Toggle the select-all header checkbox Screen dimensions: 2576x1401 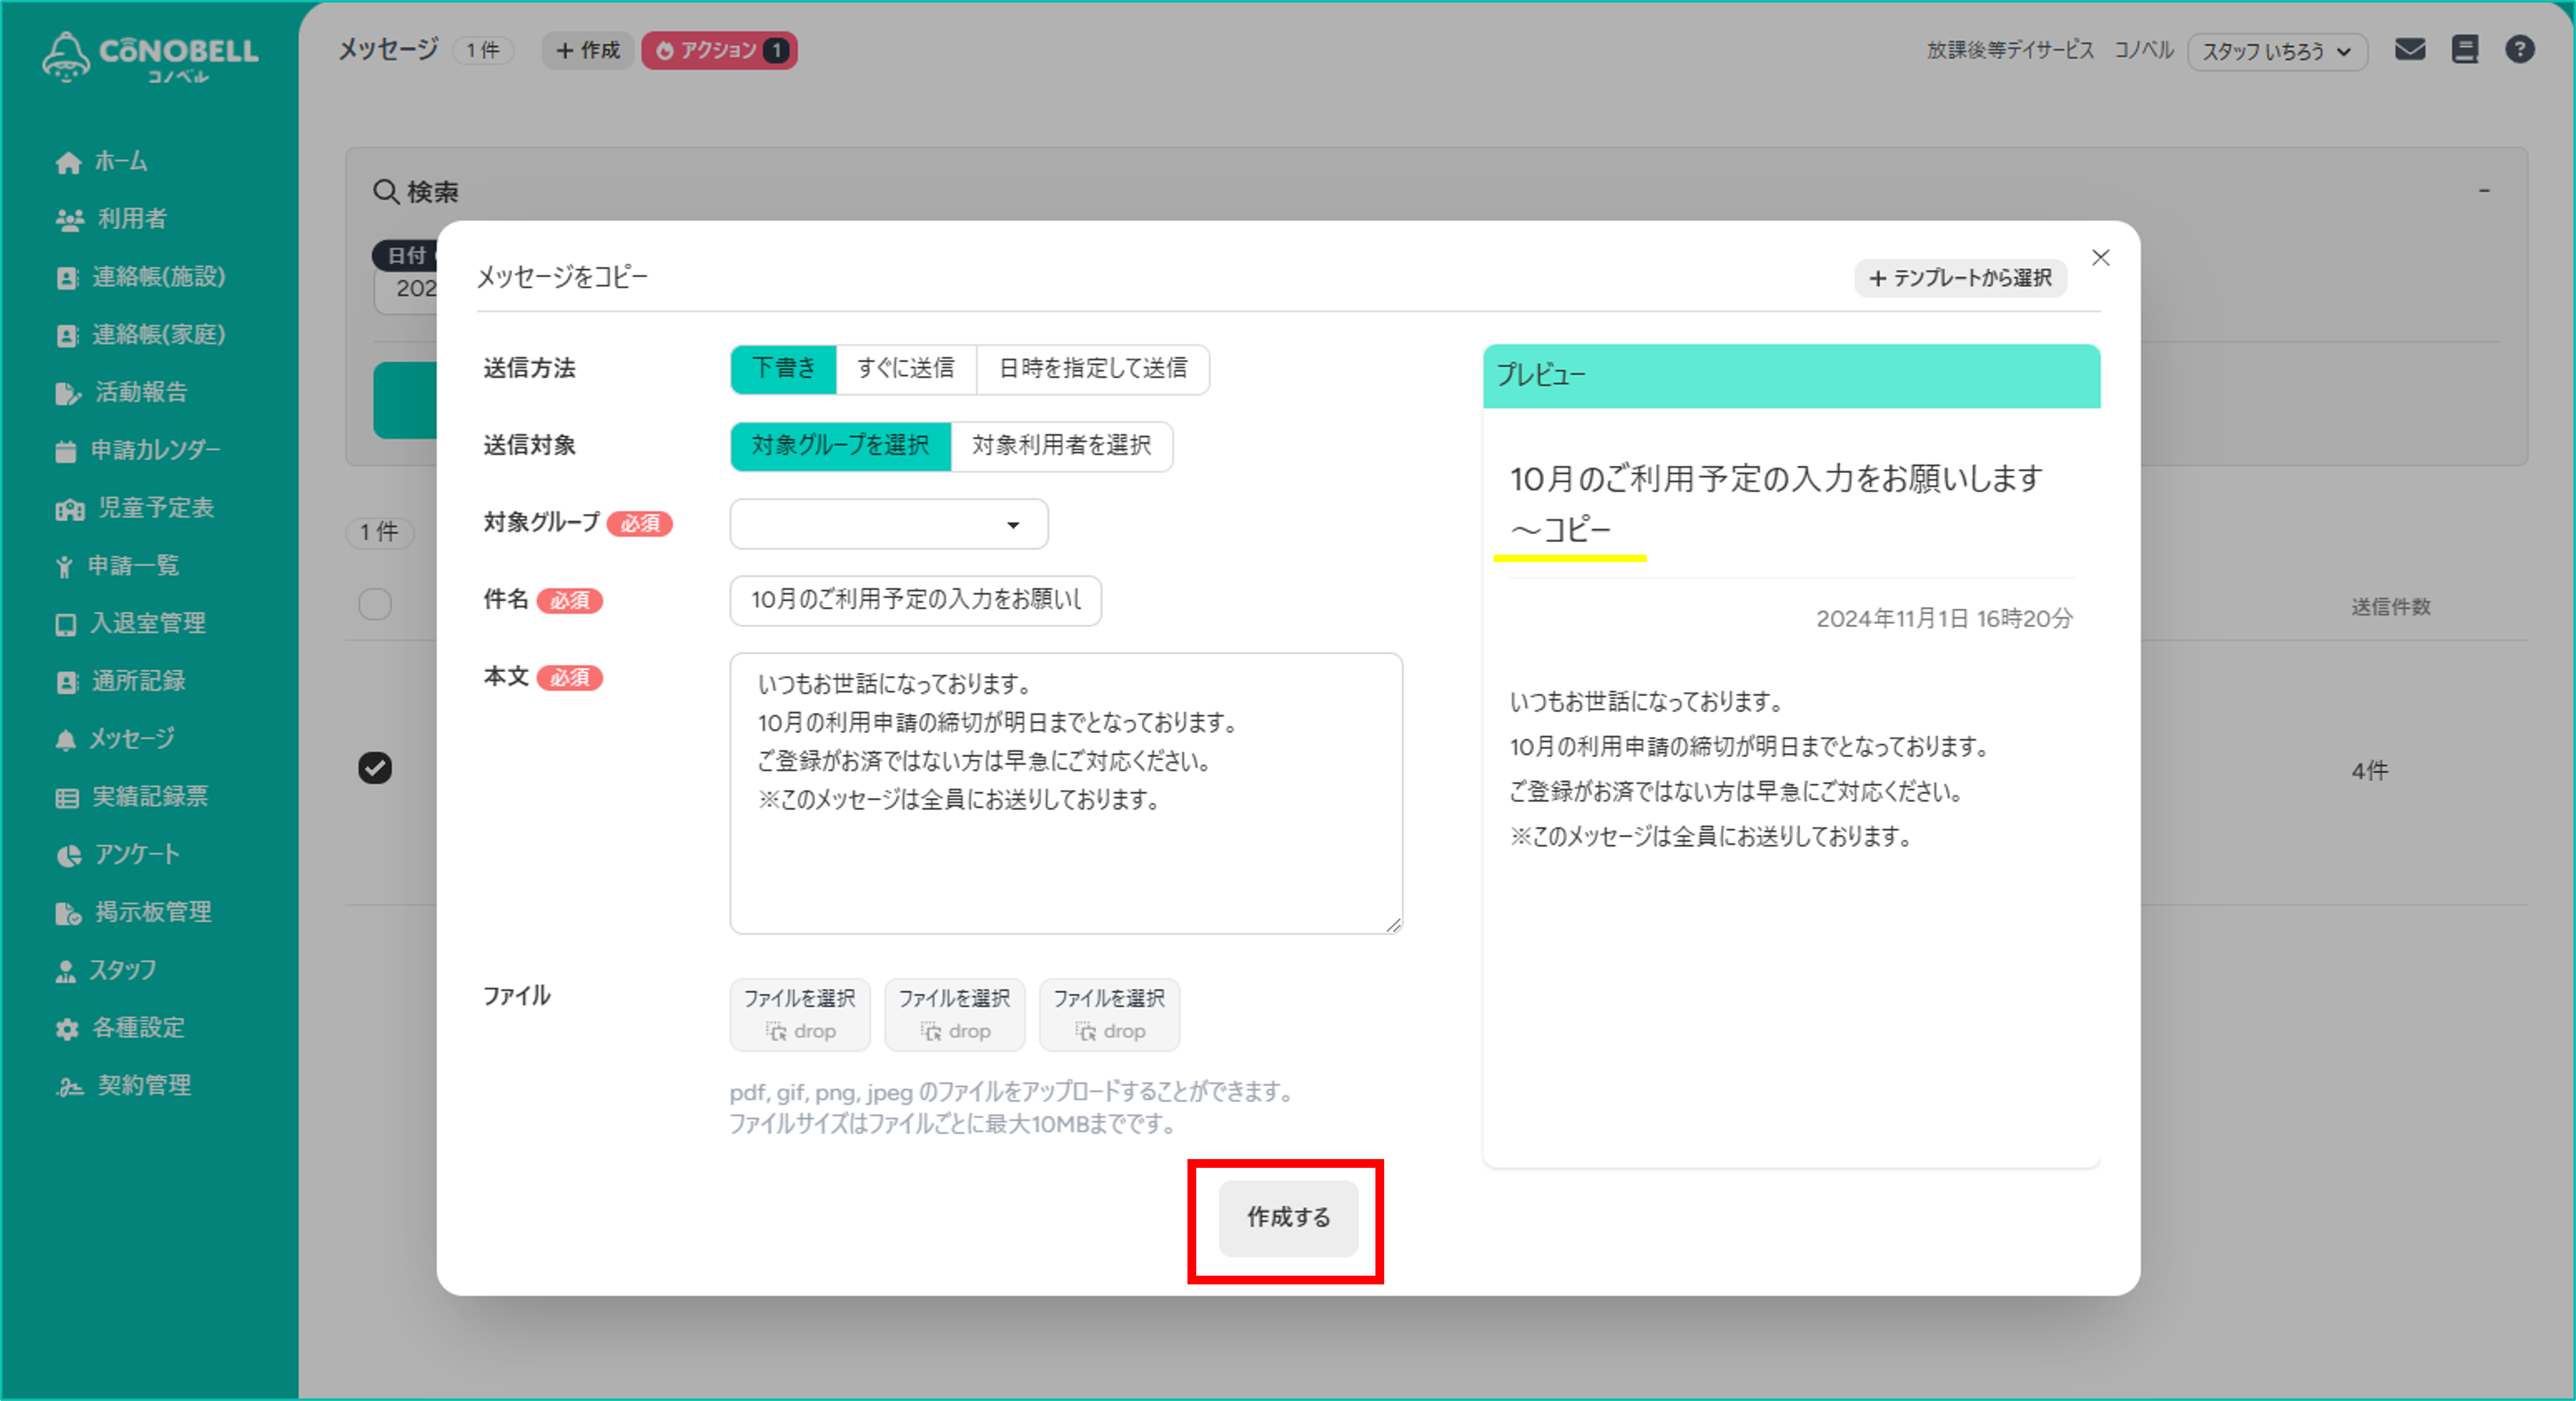375,604
